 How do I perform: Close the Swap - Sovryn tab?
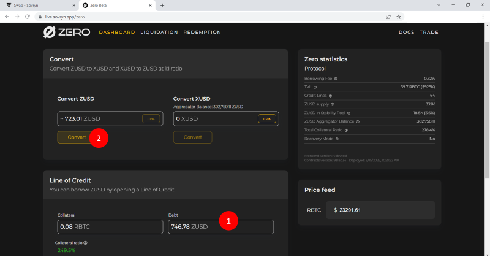coord(73,6)
